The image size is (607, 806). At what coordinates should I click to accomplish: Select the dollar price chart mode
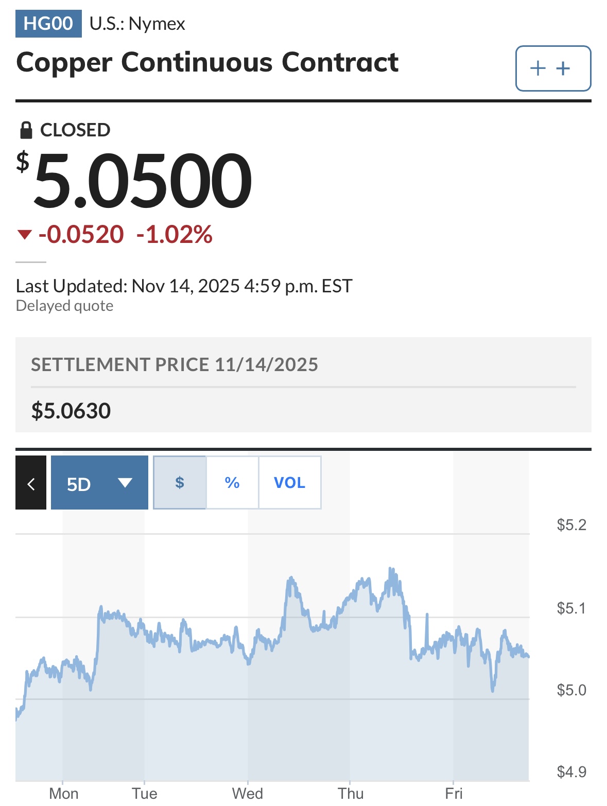180,483
